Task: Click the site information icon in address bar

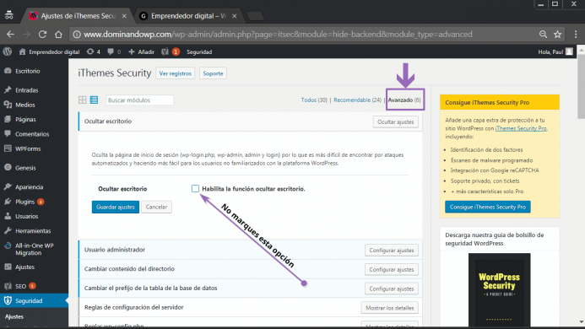Action: tap(77, 35)
